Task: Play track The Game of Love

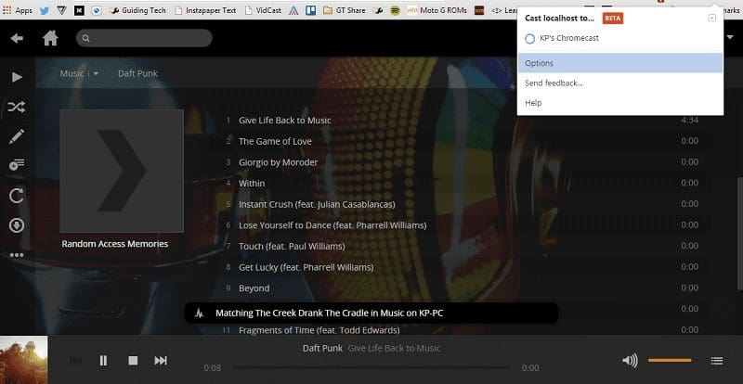Action: 275,141
